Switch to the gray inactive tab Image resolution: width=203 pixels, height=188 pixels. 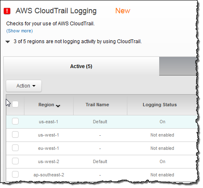click(x=178, y=66)
